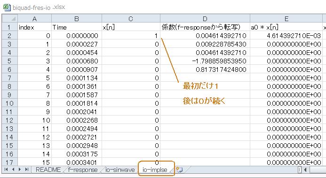This screenshot has height=178, width=326.
Task: Select Time cell 0.0000454
Action: [77, 53]
